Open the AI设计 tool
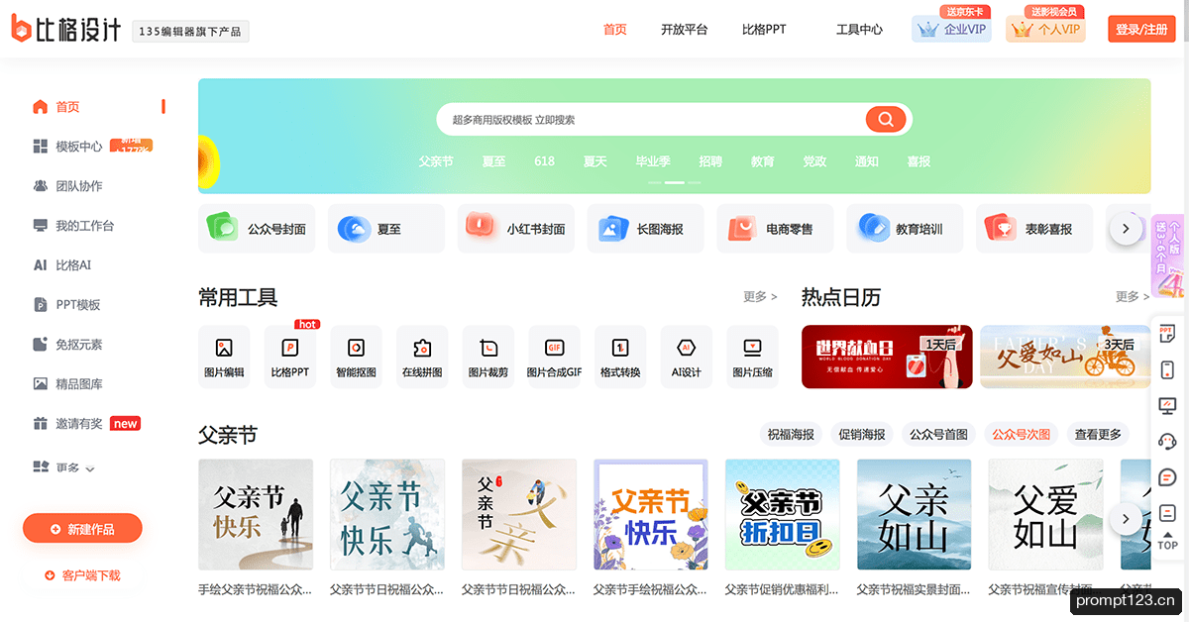This screenshot has height=622, width=1189. 686,357
